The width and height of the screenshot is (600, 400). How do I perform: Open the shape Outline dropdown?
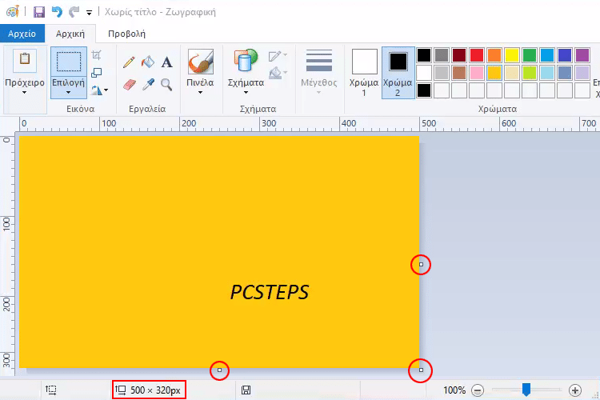click(278, 56)
